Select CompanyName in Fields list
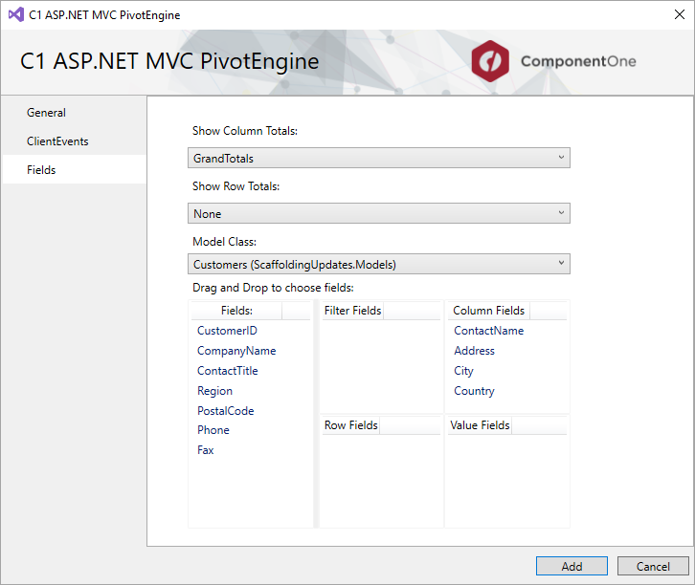Viewport: 695px width, 585px height. [x=236, y=351]
